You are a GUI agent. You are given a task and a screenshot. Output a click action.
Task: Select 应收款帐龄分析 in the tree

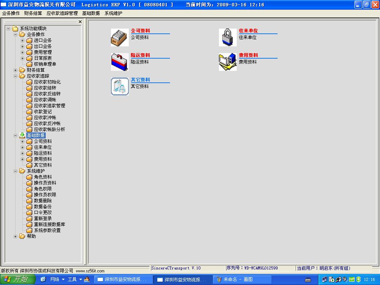(x=49, y=130)
